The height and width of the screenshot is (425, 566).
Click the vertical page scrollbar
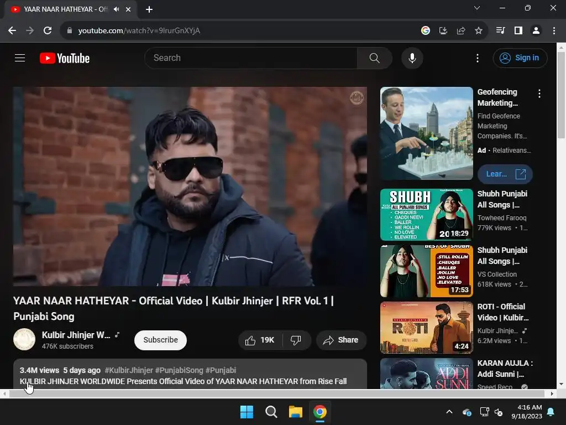pyautogui.click(x=561, y=94)
